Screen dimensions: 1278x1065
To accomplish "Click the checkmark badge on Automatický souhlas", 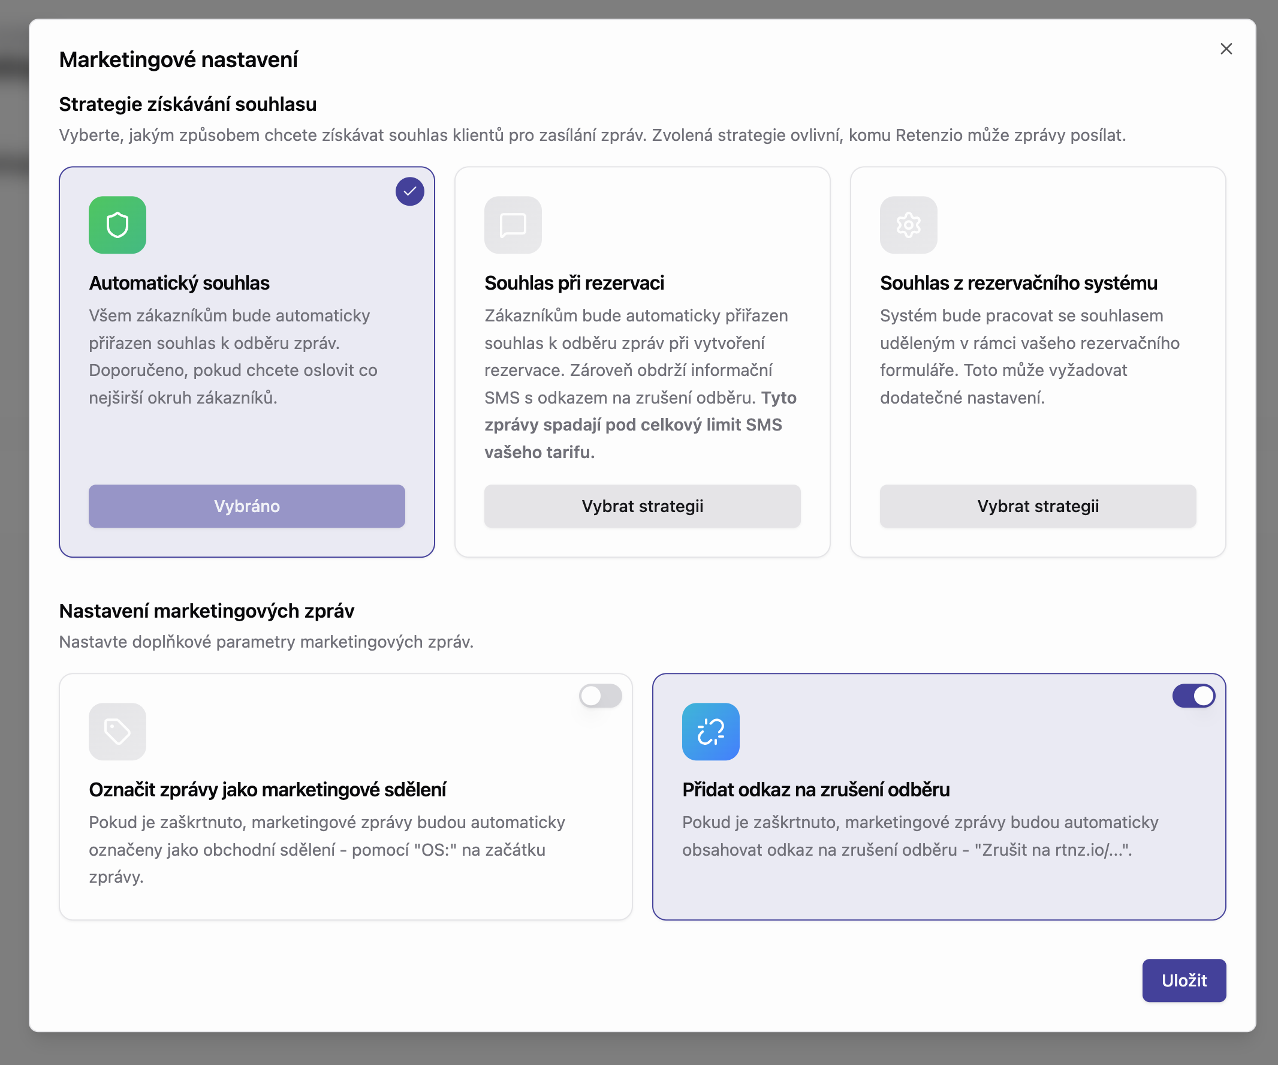I will click(x=409, y=191).
